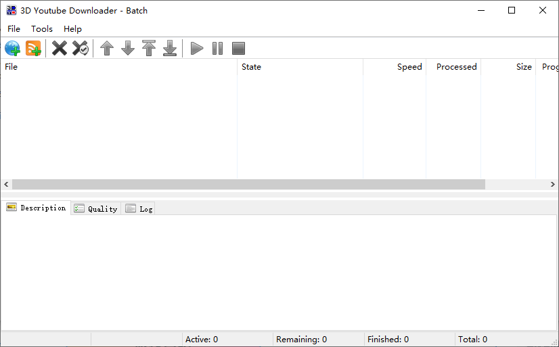Screen dimensions: 559x347
Task: Open the Tools menu
Action: coord(42,29)
